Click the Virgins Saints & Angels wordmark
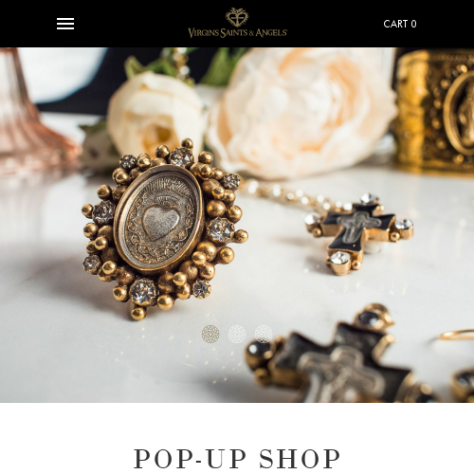Screen dimensions: 474x474 (238, 33)
